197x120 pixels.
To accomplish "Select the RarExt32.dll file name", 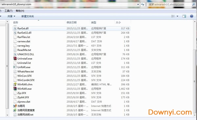I will coord(24,33).
